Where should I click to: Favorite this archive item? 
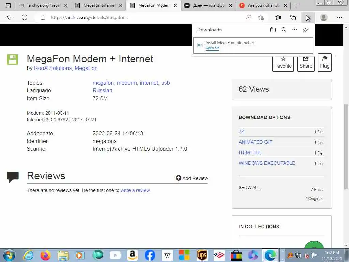coord(283,62)
